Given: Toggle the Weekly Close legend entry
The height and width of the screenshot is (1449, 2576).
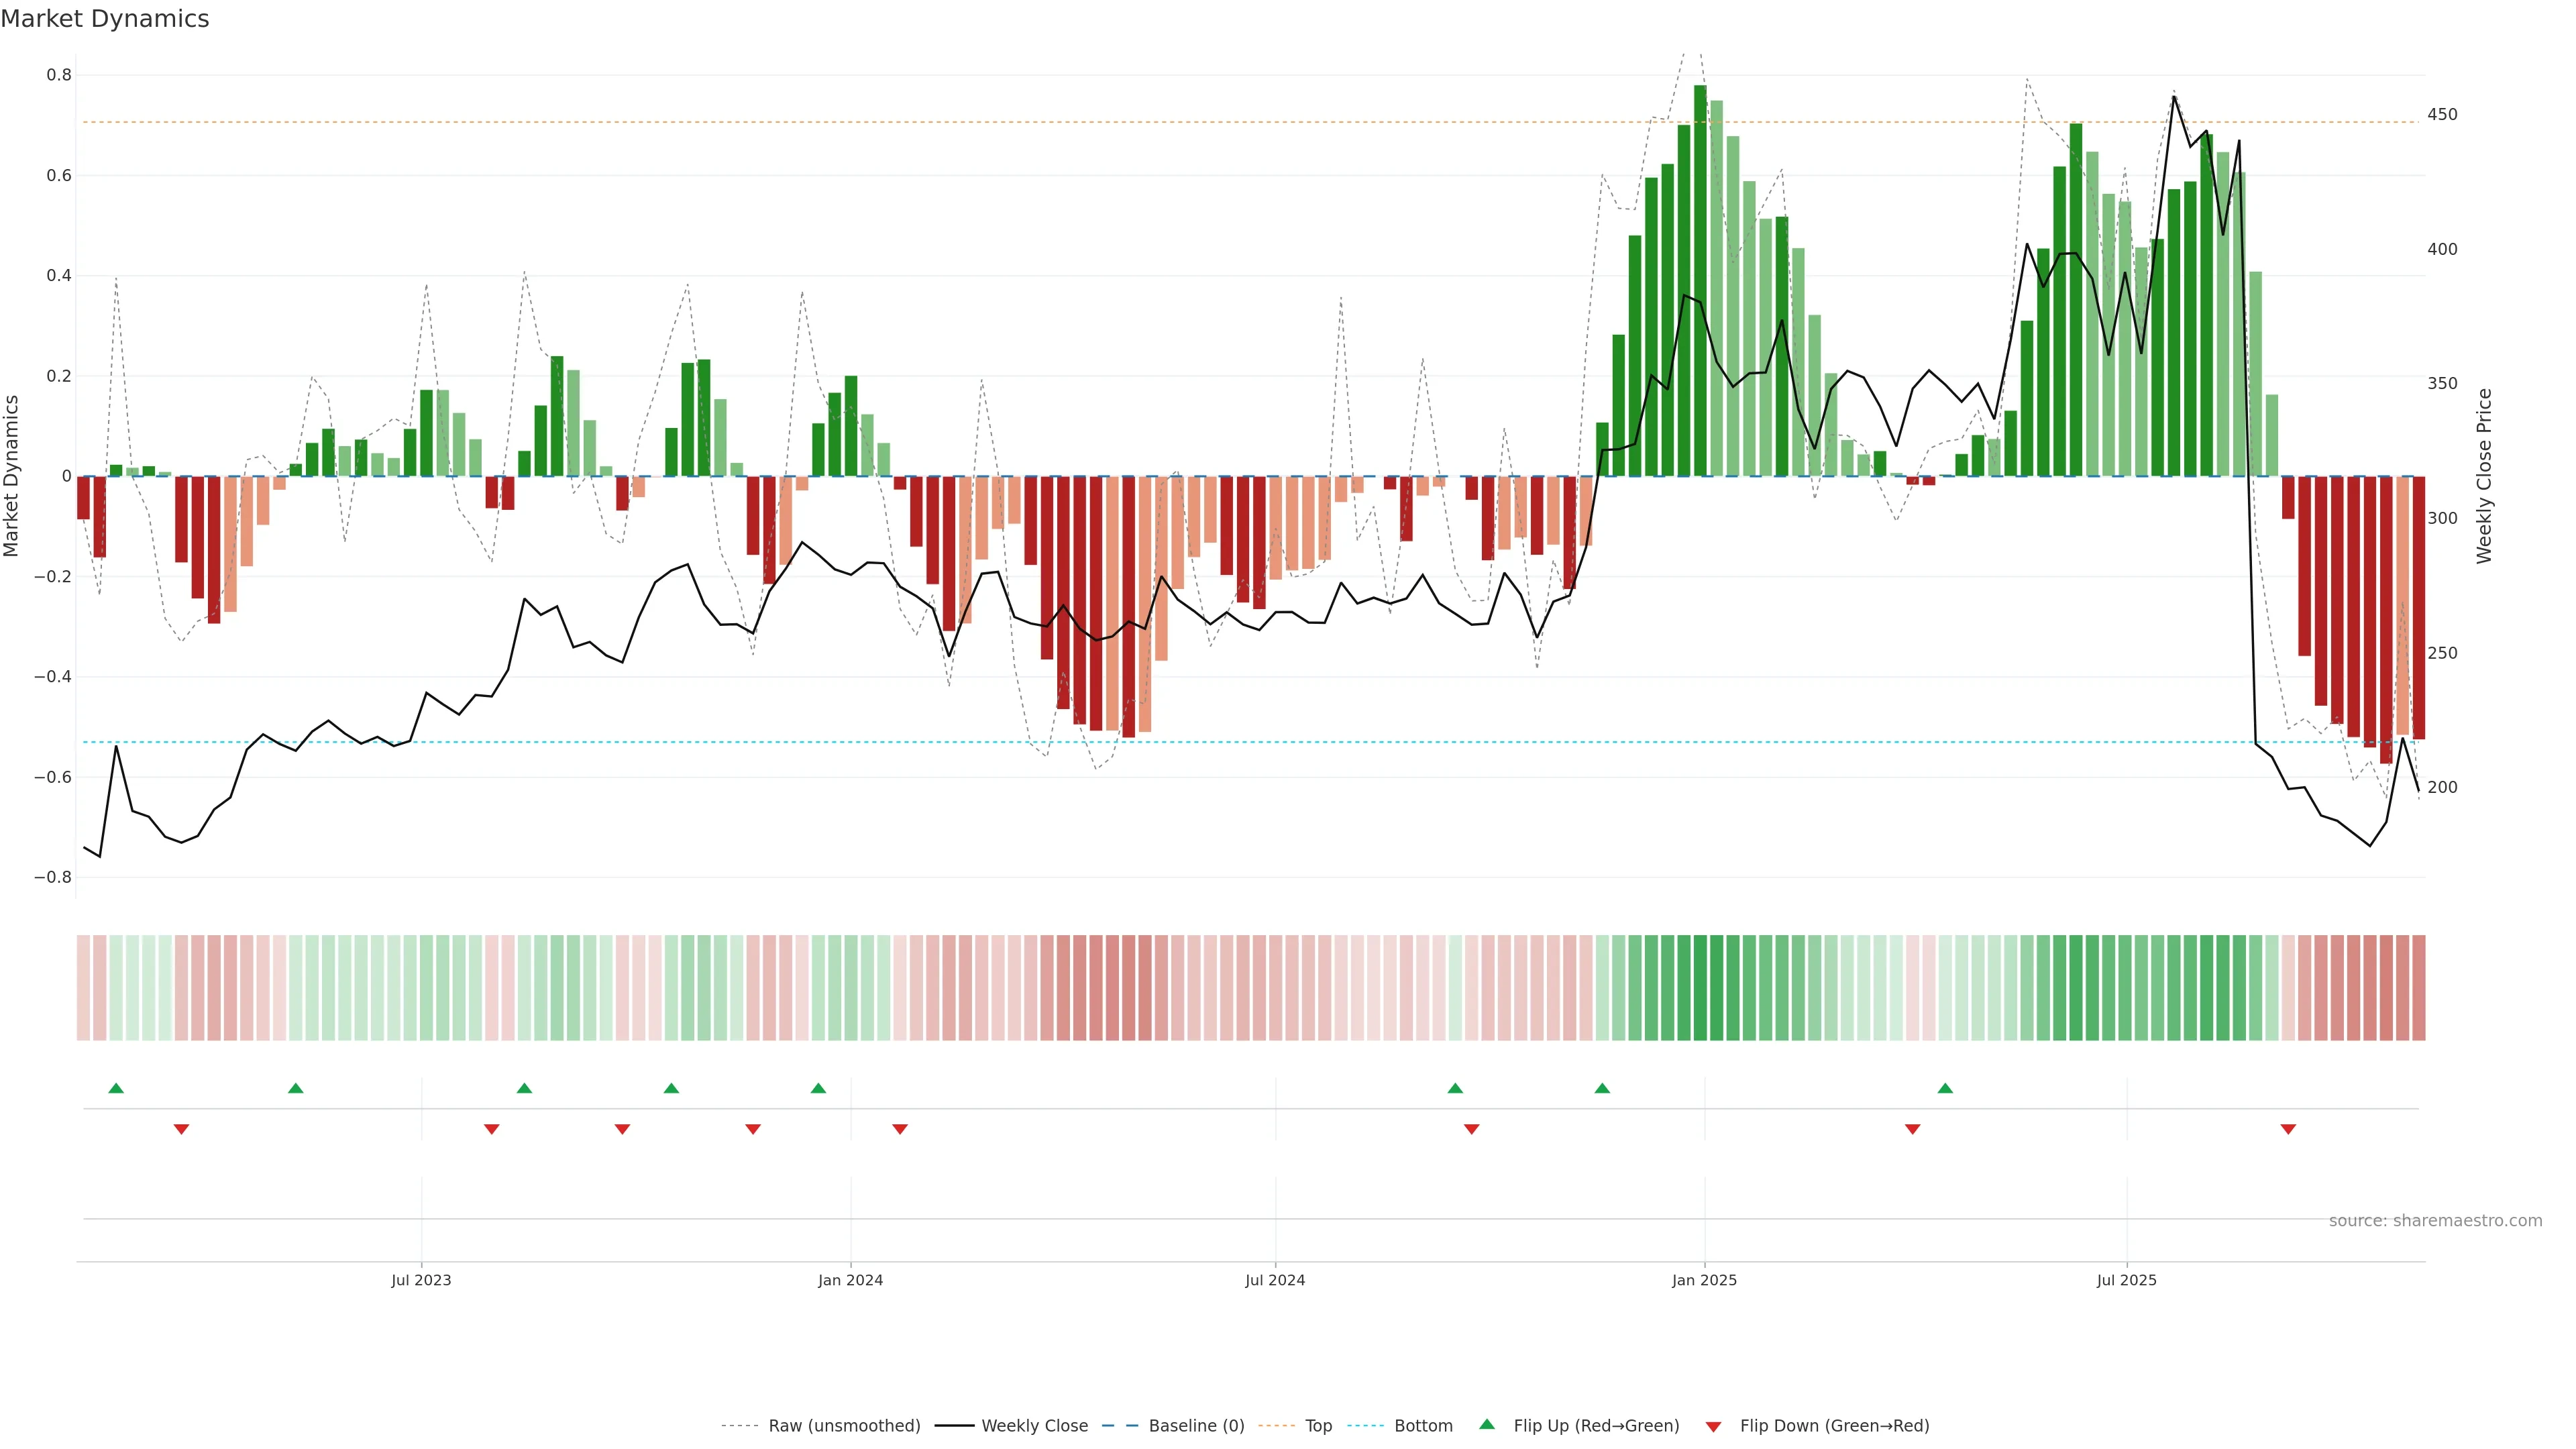Looking at the screenshot, I should [1034, 1426].
